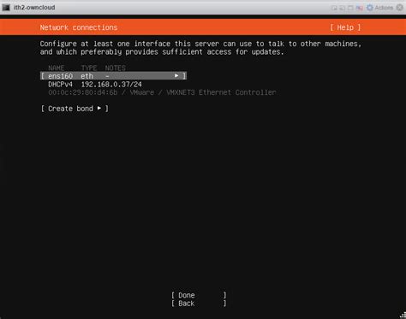The width and height of the screenshot is (406, 319).
Task: Click the console icon beside ith2-owncloud title
Action: tap(6, 8)
